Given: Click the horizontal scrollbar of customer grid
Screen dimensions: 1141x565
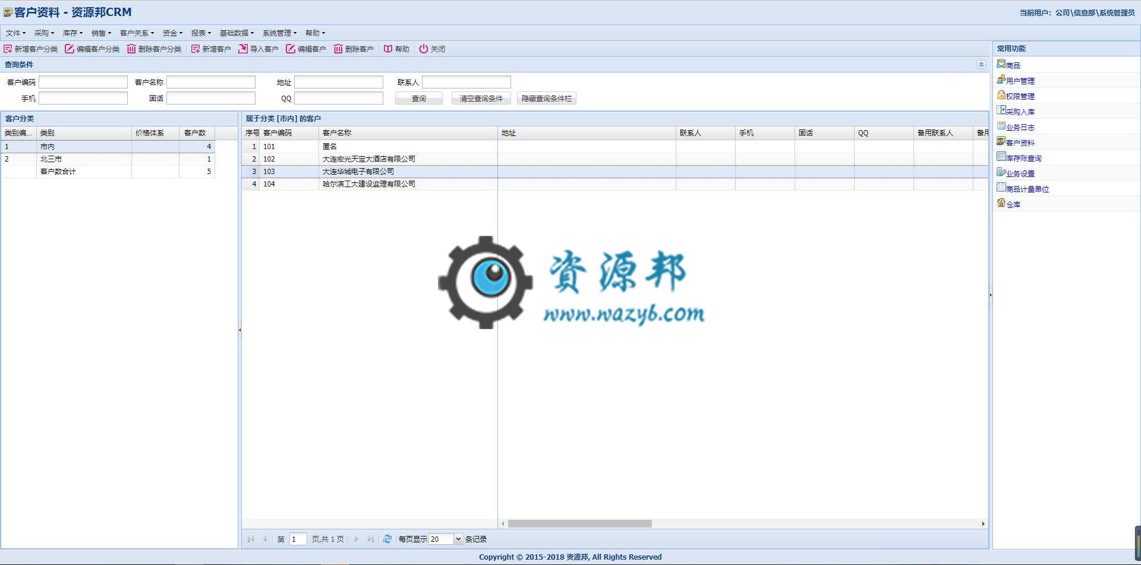Looking at the screenshot, I should [579, 523].
